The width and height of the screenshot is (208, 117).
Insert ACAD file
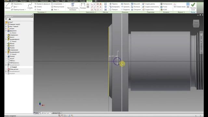[x=163, y=9]
